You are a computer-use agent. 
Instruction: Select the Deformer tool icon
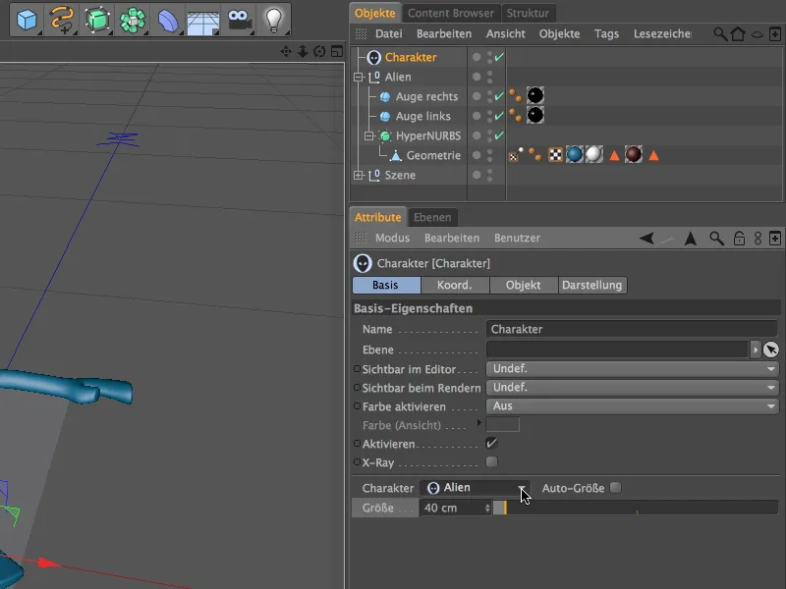point(167,20)
